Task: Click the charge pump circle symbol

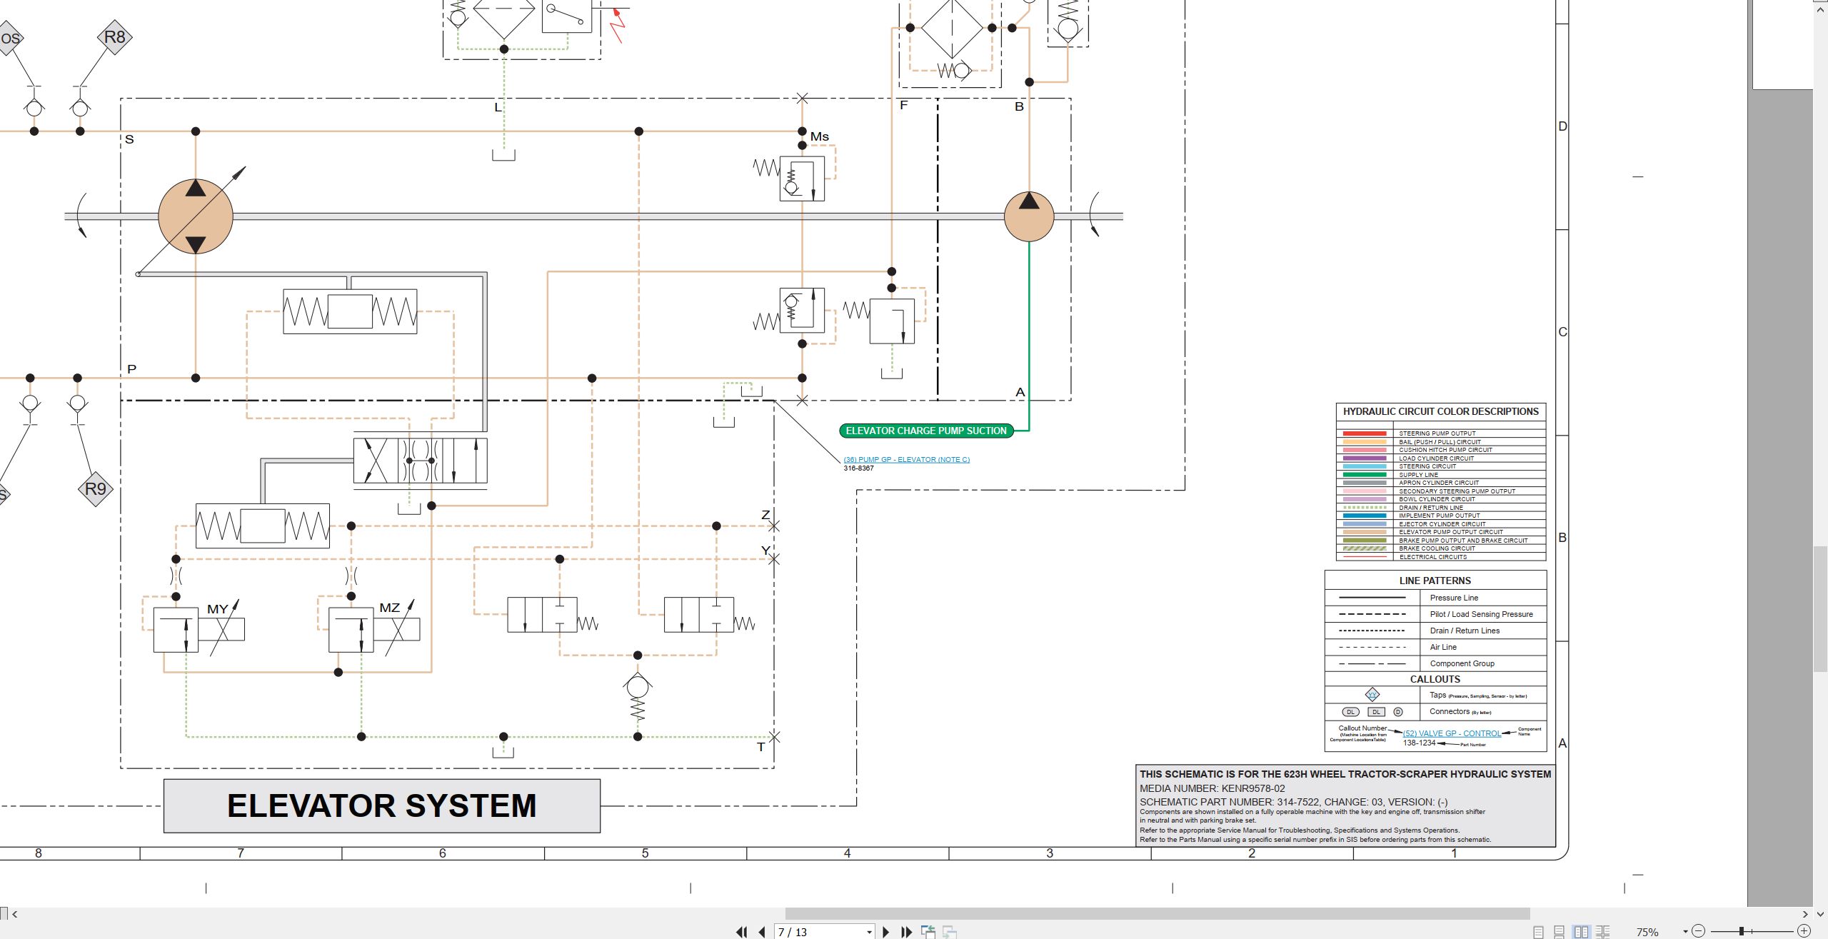Action: pyautogui.click(x=1029, y=216)
